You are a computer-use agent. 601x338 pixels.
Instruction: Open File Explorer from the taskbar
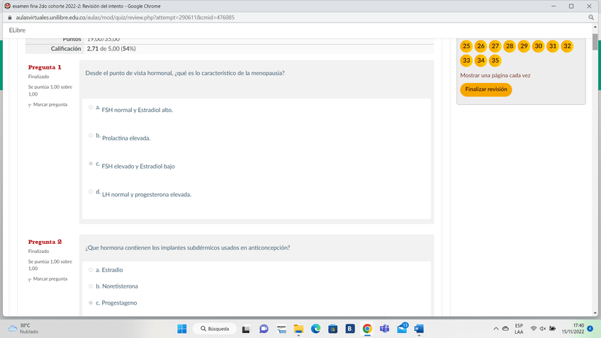point(298,329)
